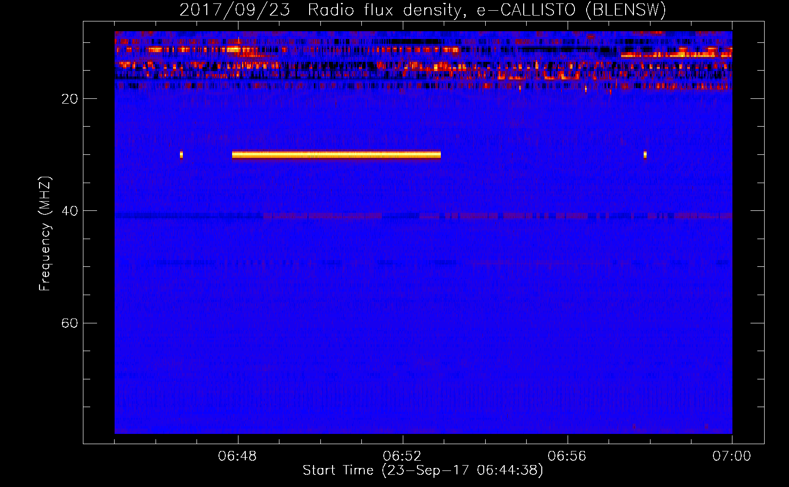The width and height of the screenshot is (789, 487).
Task: Click the 06:52 time tick label
Action: pyautogui.click(x=402, y=456)
